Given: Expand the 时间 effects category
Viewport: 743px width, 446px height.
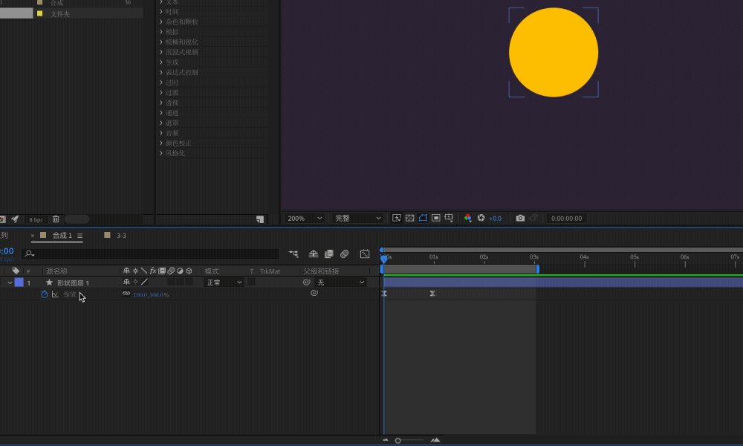Looking at the screenshot, I should pyautogui.click(x=161, y=11).
